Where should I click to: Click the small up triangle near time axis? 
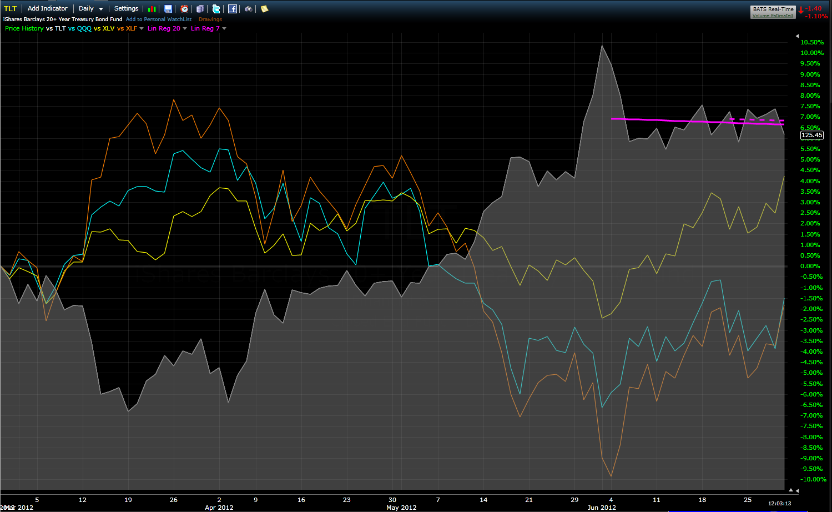pyautogui.click(x=791, y=490)
